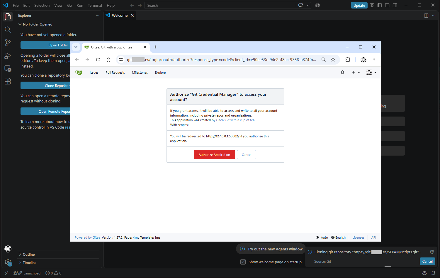Click the Clone Repository button
Screen dimensions: 440x278
[45, 85]
